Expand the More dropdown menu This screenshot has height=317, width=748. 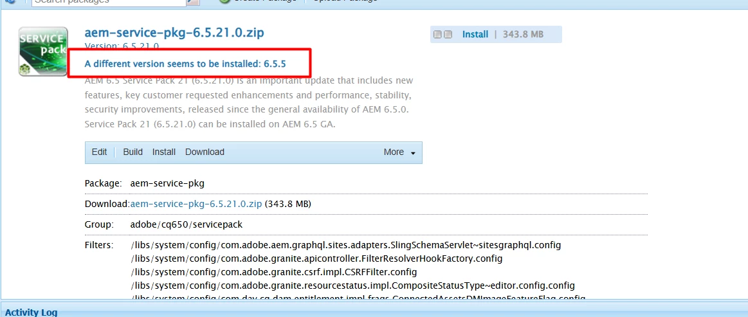click(x=399, y=152)
